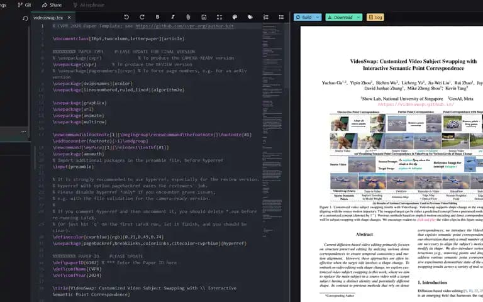Download the compiled PDF
Screen dimensions: 483x302
click(340, 17)
